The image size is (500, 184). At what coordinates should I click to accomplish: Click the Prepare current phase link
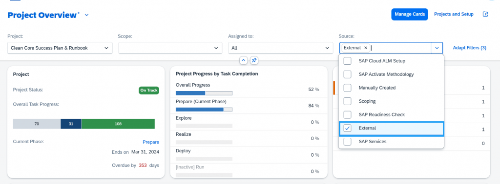coord(151,142)
